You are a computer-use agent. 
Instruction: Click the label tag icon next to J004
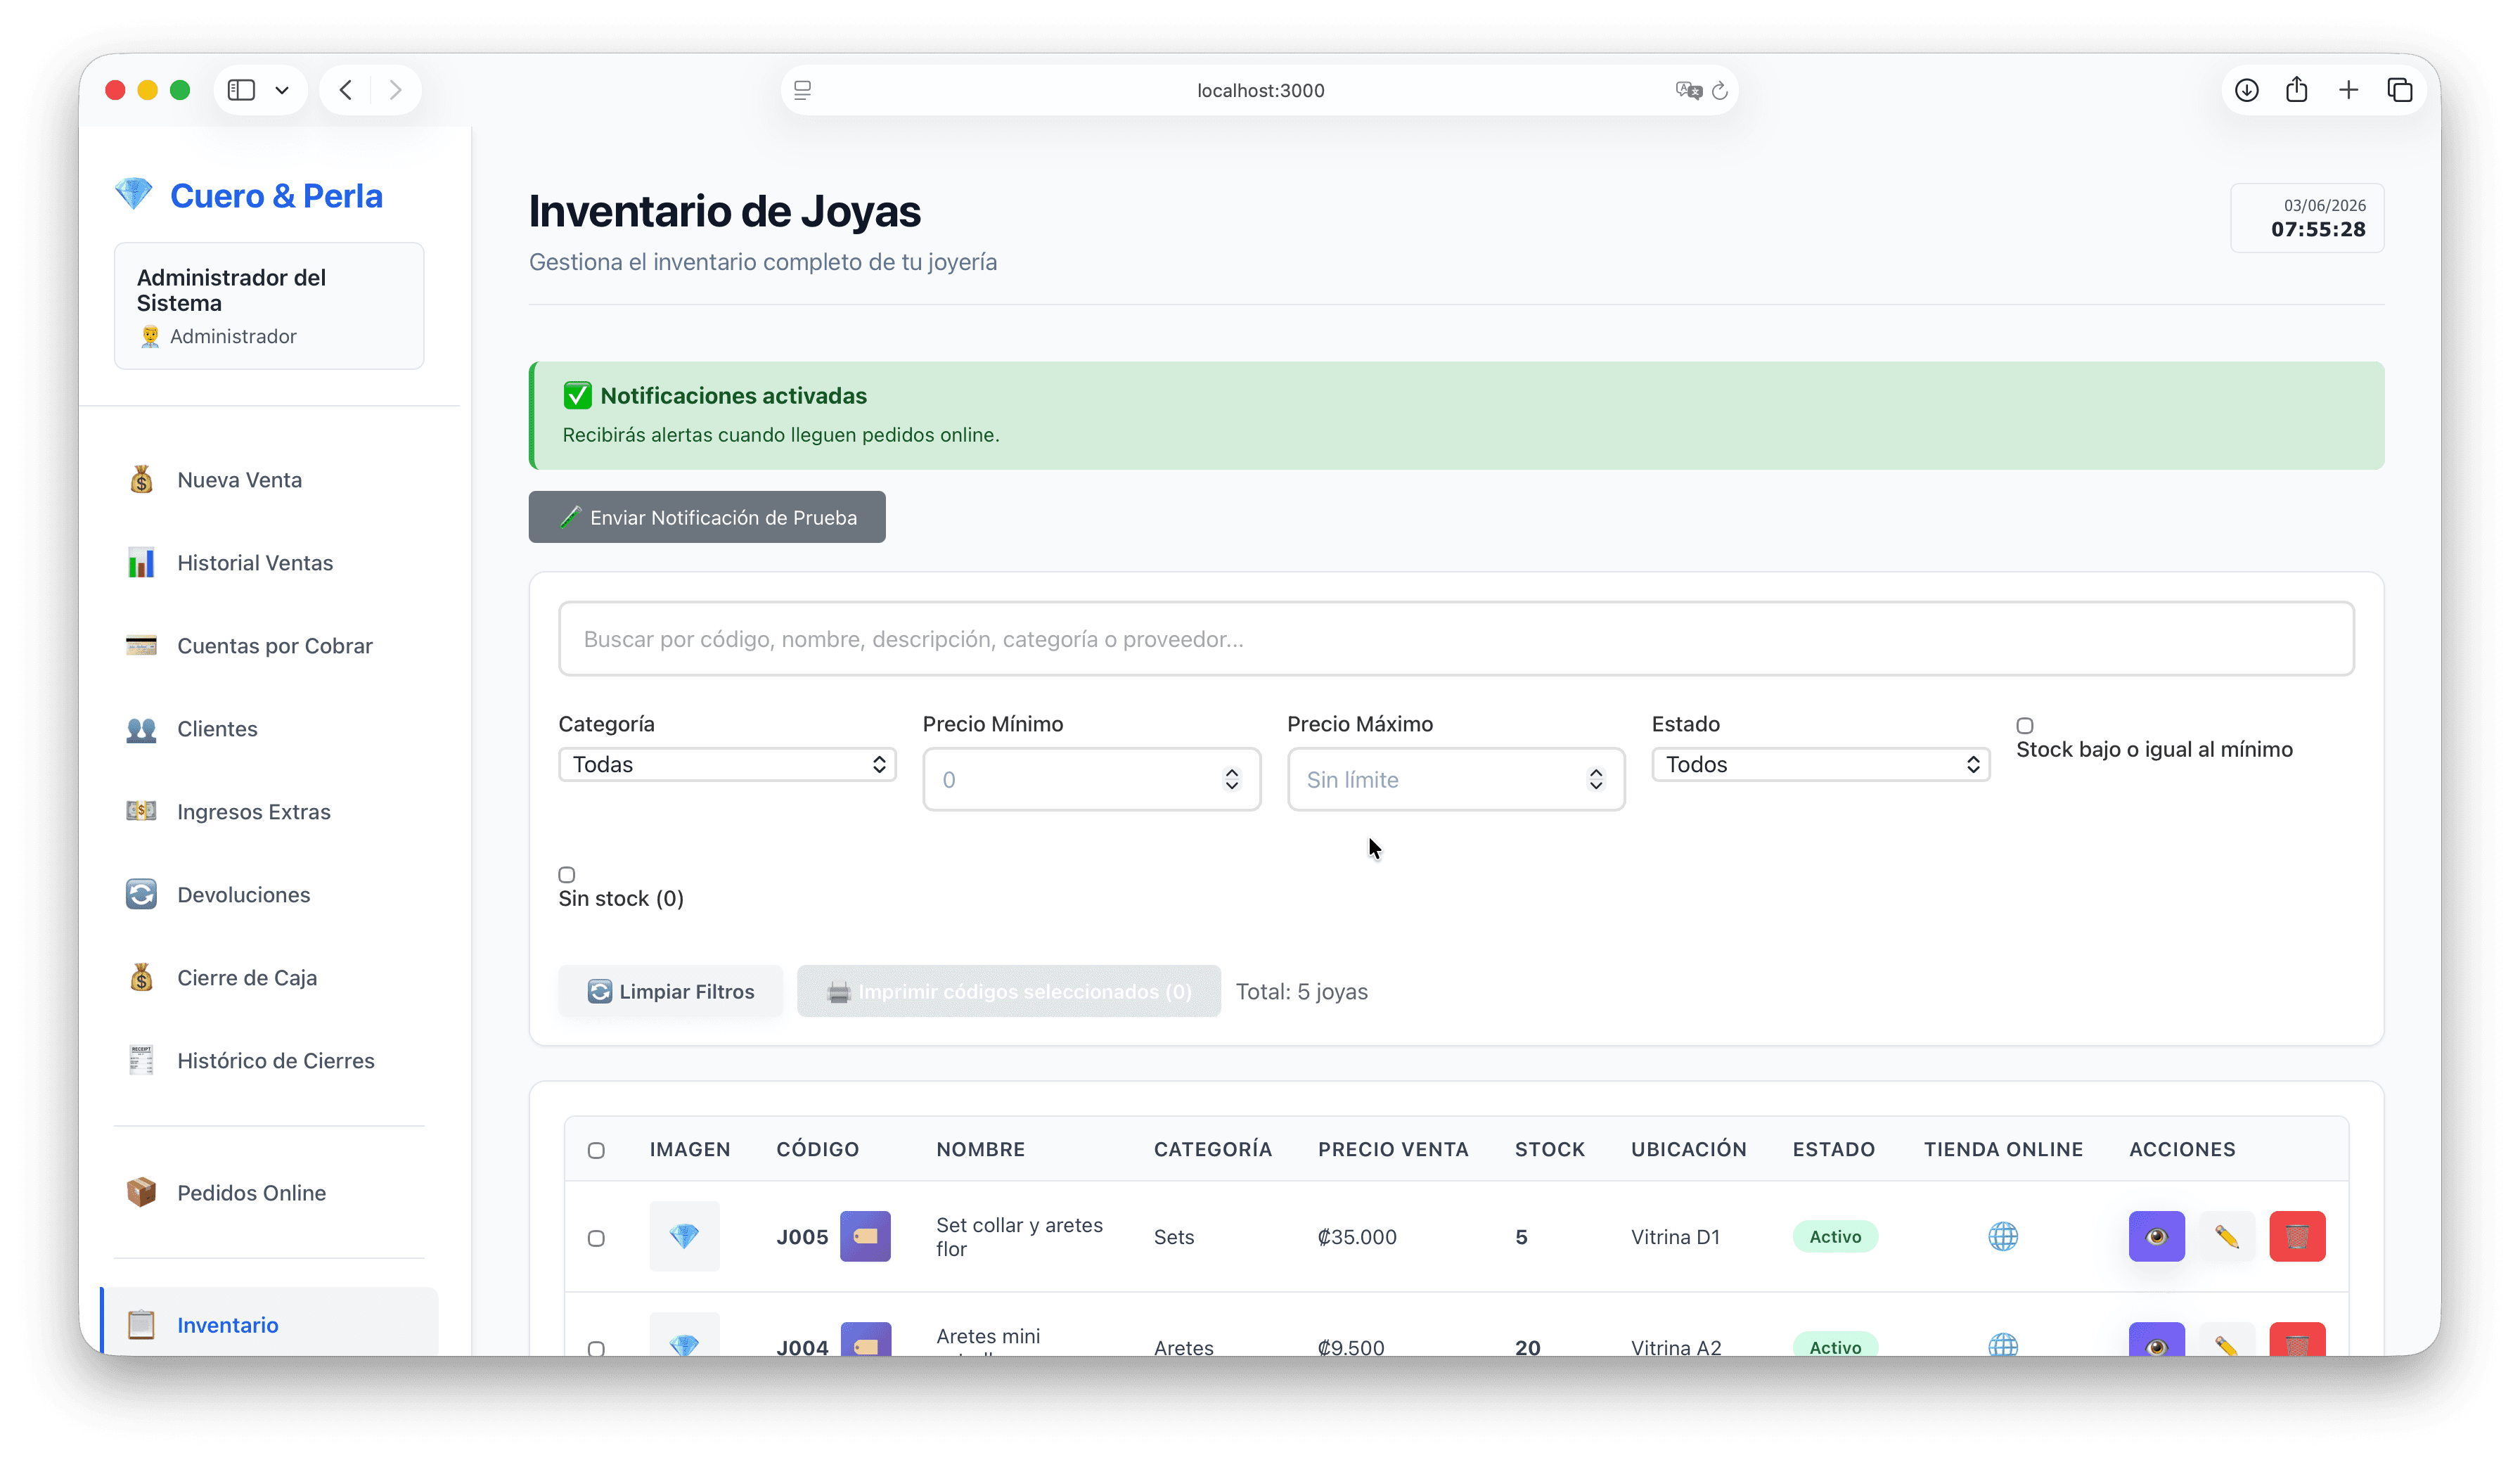(x=865, y=1340)
